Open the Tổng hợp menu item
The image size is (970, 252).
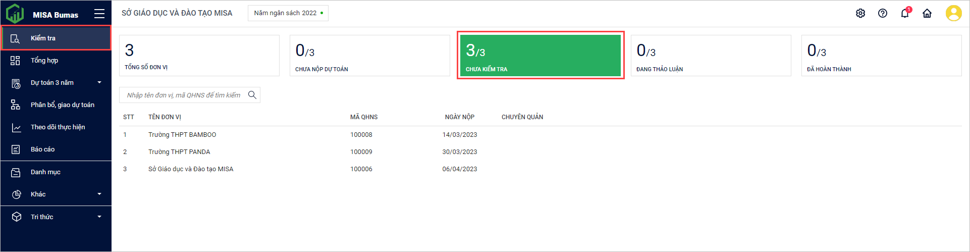point(44,61)
